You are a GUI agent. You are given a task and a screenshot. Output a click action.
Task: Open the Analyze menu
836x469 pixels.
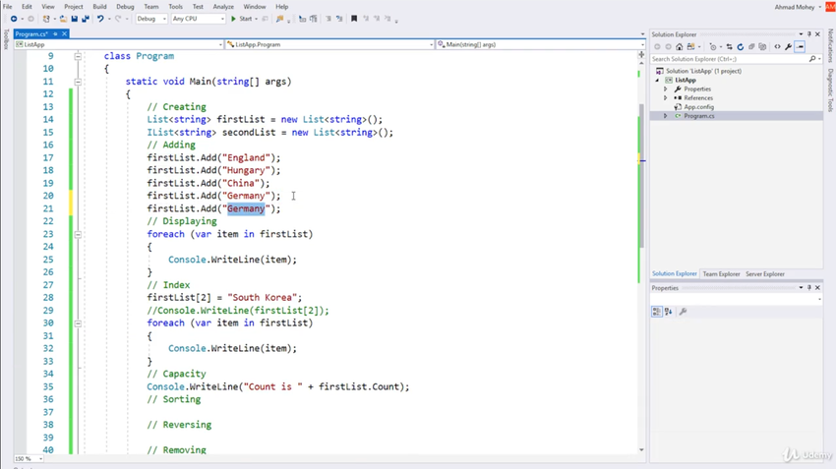click(223, 7)
